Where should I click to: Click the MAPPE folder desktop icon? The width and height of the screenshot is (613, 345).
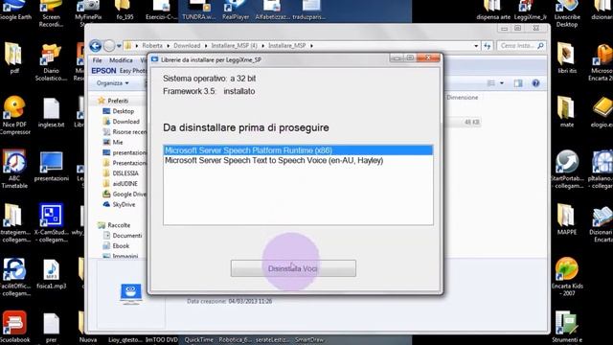(x=567, y=219)
